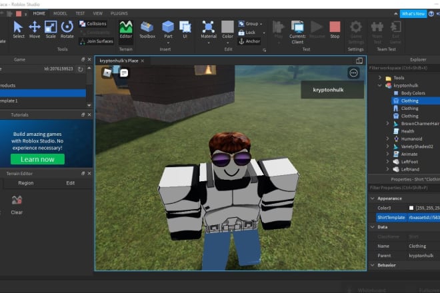Choose the Select tool
The width and height of the screenshot is (440, 293).
[19, 29]
